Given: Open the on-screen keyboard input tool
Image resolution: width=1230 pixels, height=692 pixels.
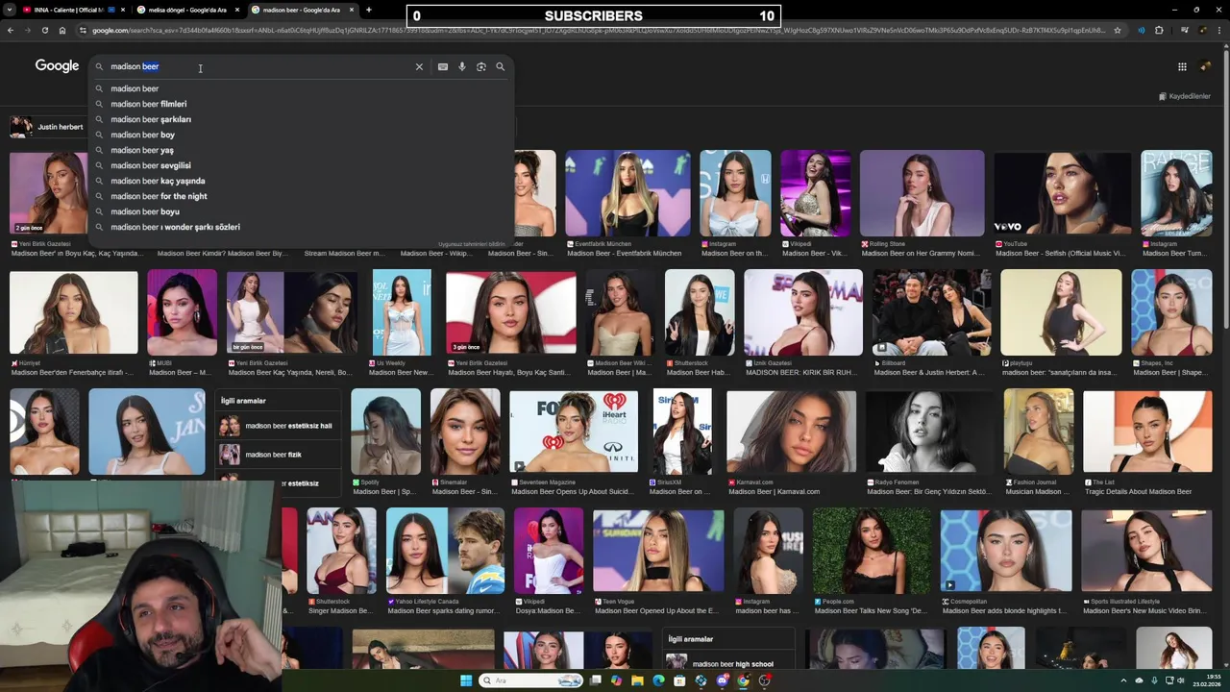Looking at the screenshot, I should 443,66.
